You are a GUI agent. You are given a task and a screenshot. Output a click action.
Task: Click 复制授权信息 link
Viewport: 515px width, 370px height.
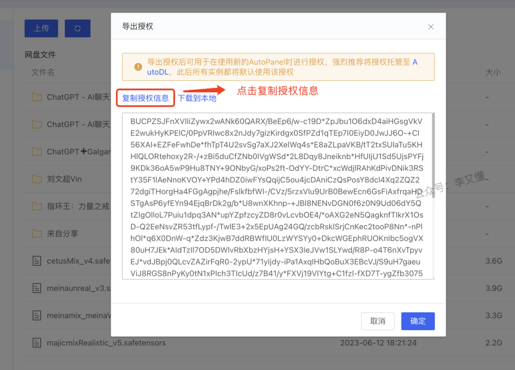pyautogui.click(x=145, y=98)
